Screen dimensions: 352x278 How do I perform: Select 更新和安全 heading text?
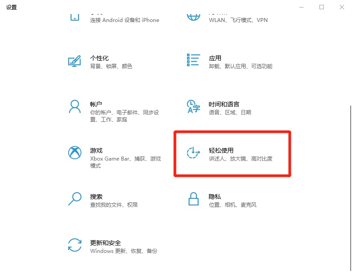click(x=105, y=243)
